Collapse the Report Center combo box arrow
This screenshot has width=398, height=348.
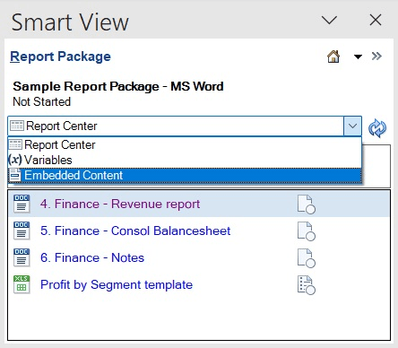pos(352,126)
